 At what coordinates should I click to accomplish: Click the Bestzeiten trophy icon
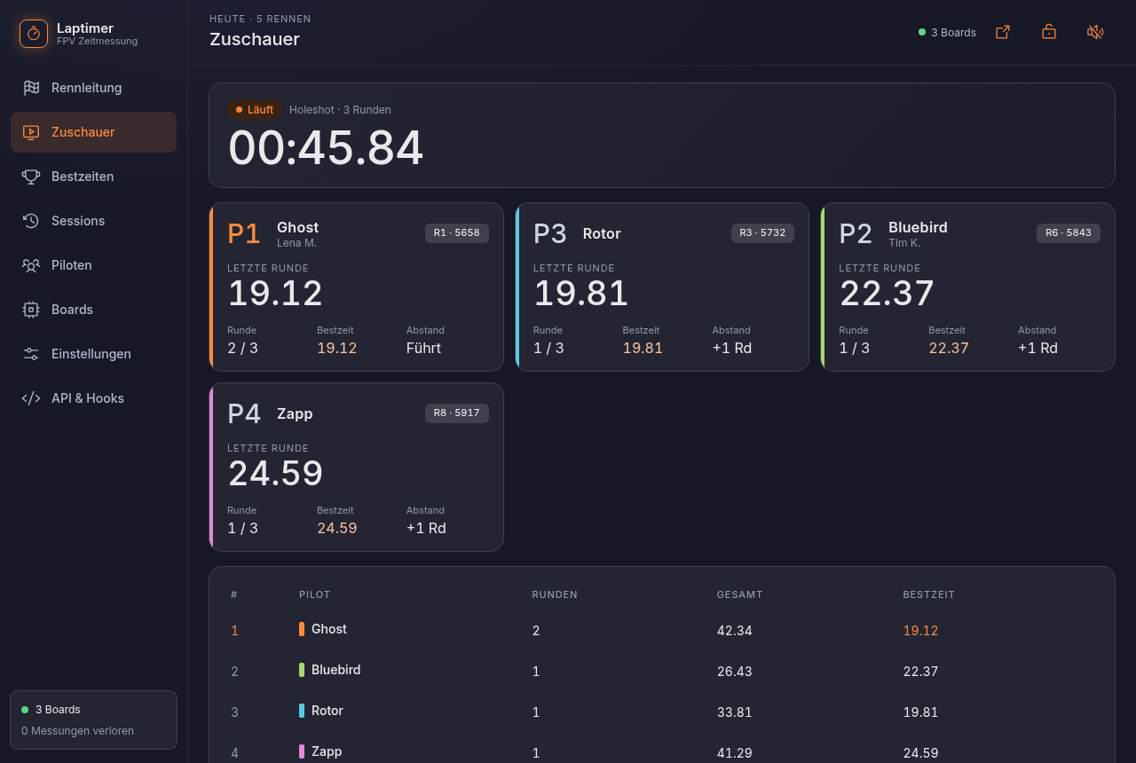31,177
